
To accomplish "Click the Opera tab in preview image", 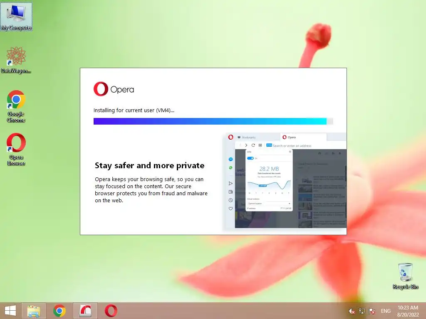I will click(303, 137).
